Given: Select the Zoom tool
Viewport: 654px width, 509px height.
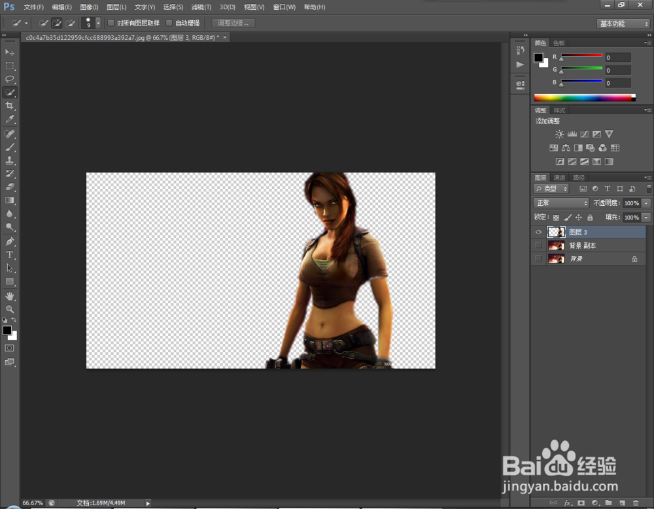Looking at the screenshot, I should (x=10, y=309).
